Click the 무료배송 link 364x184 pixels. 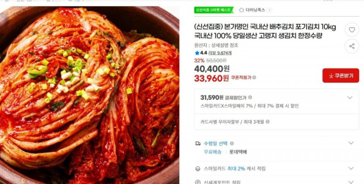click(212, 152)
